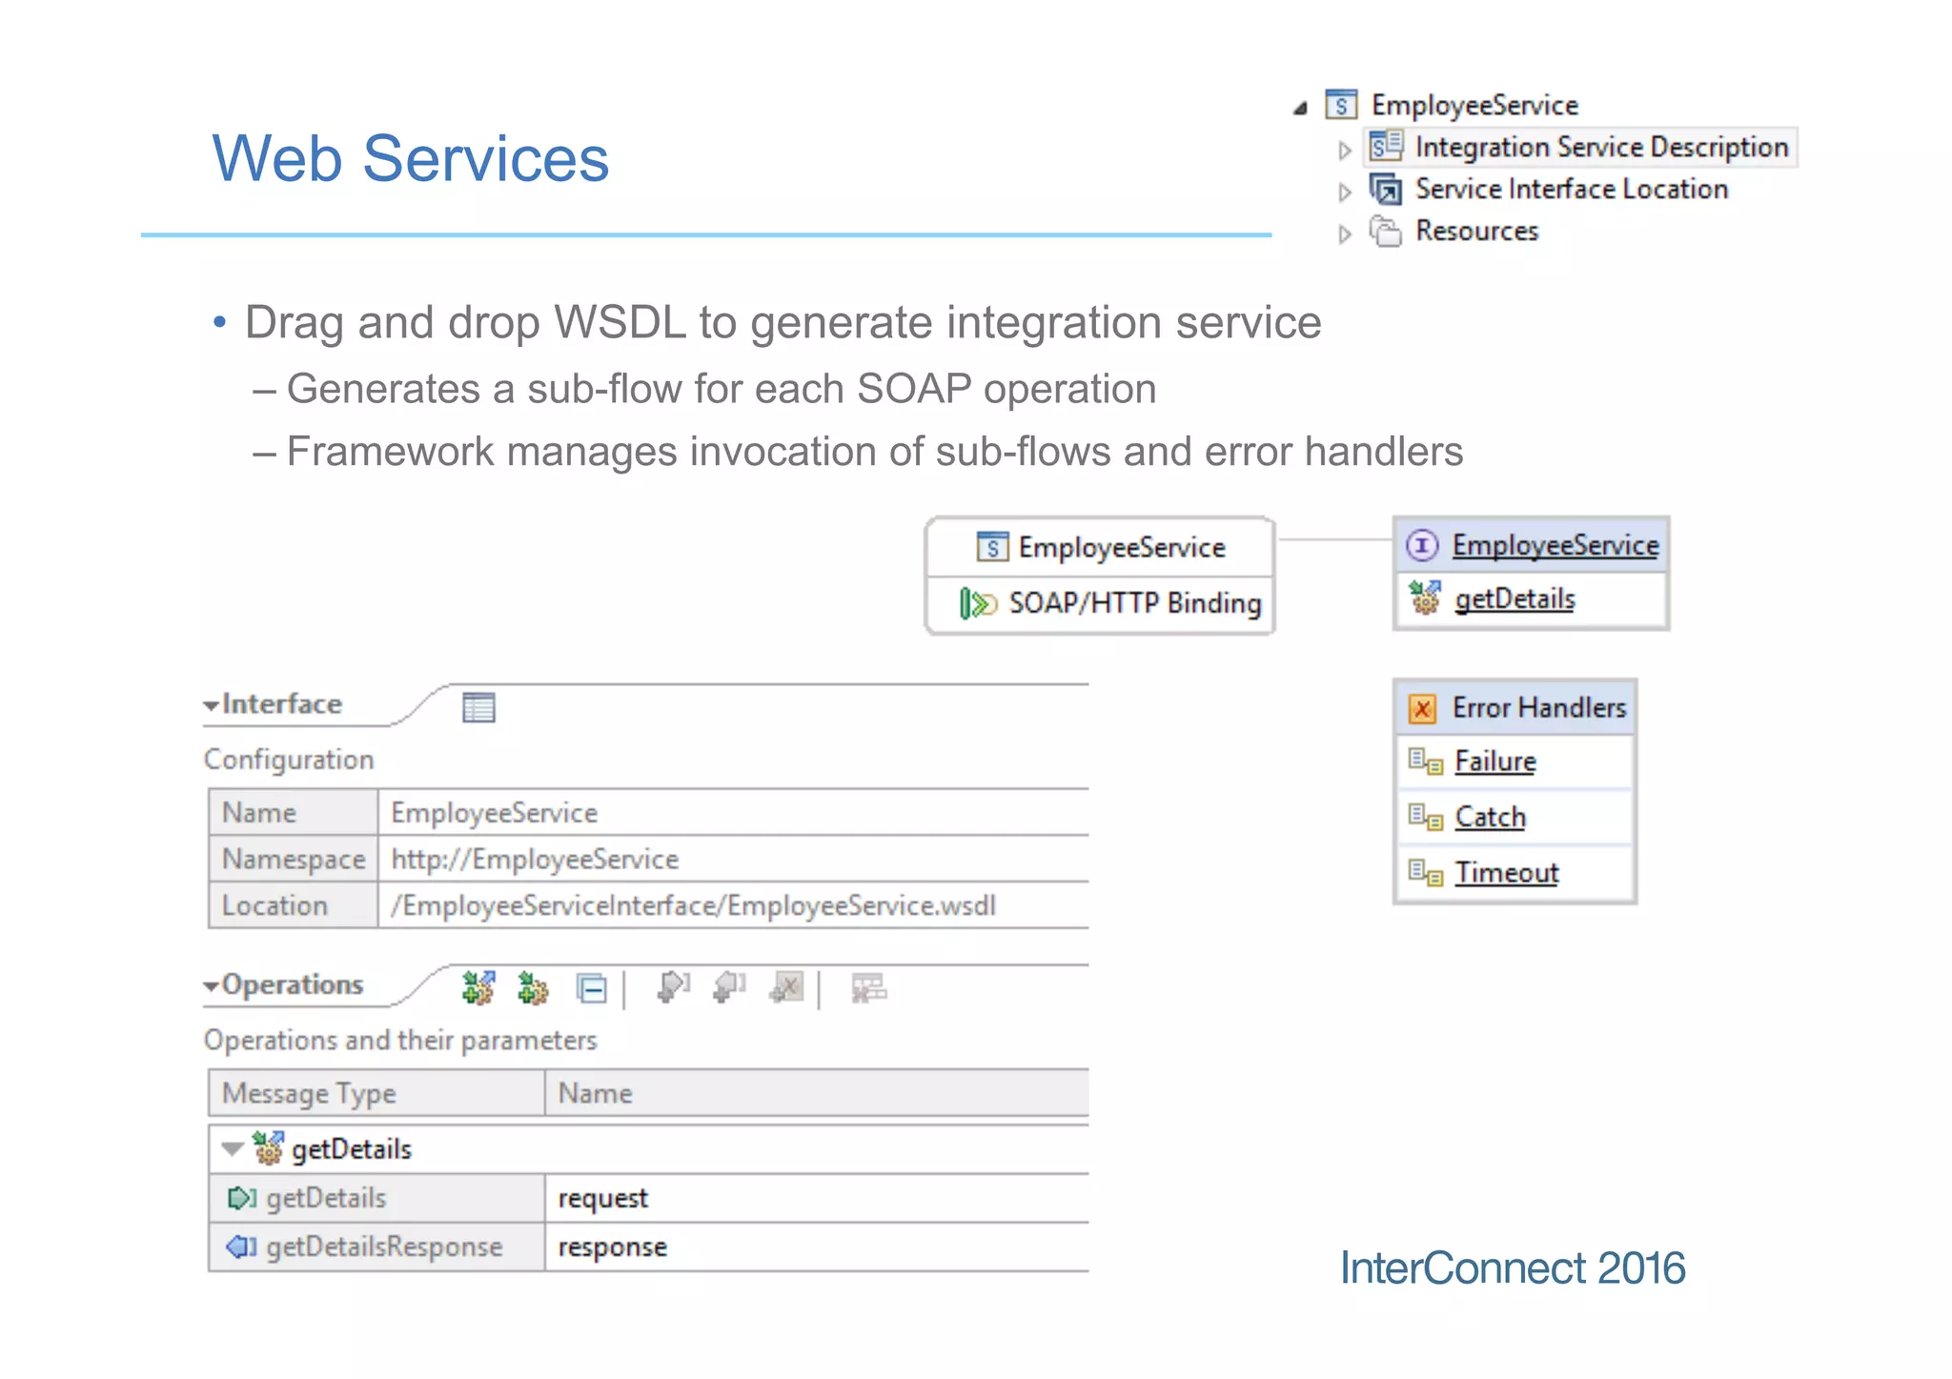Click Integration Service Description icon
The image size is (1952, 1379).
click(1386, 146)
